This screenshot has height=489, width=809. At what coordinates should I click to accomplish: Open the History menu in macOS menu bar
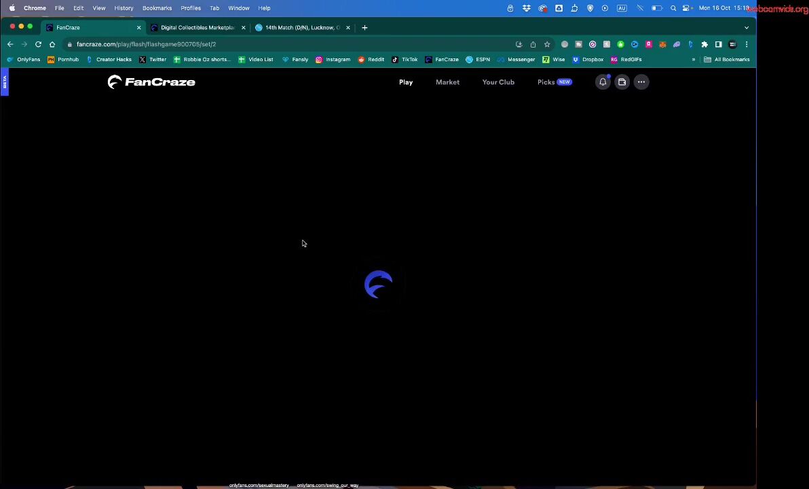124,8
